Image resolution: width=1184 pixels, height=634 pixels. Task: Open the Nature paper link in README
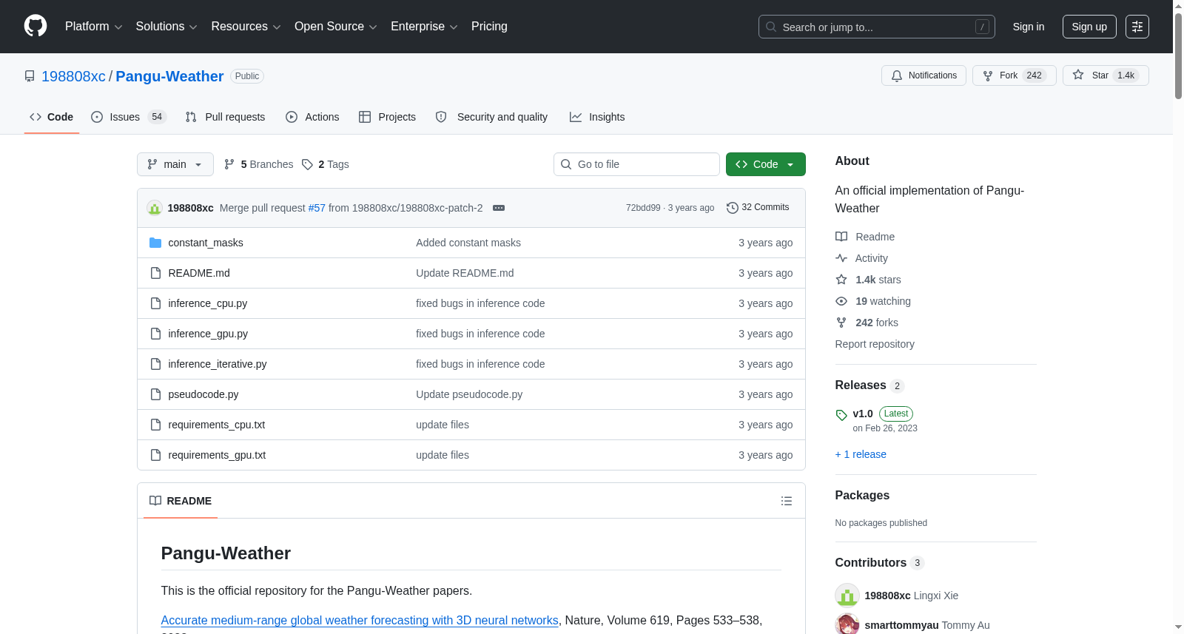pyautogui.click(x=360, y=620)
